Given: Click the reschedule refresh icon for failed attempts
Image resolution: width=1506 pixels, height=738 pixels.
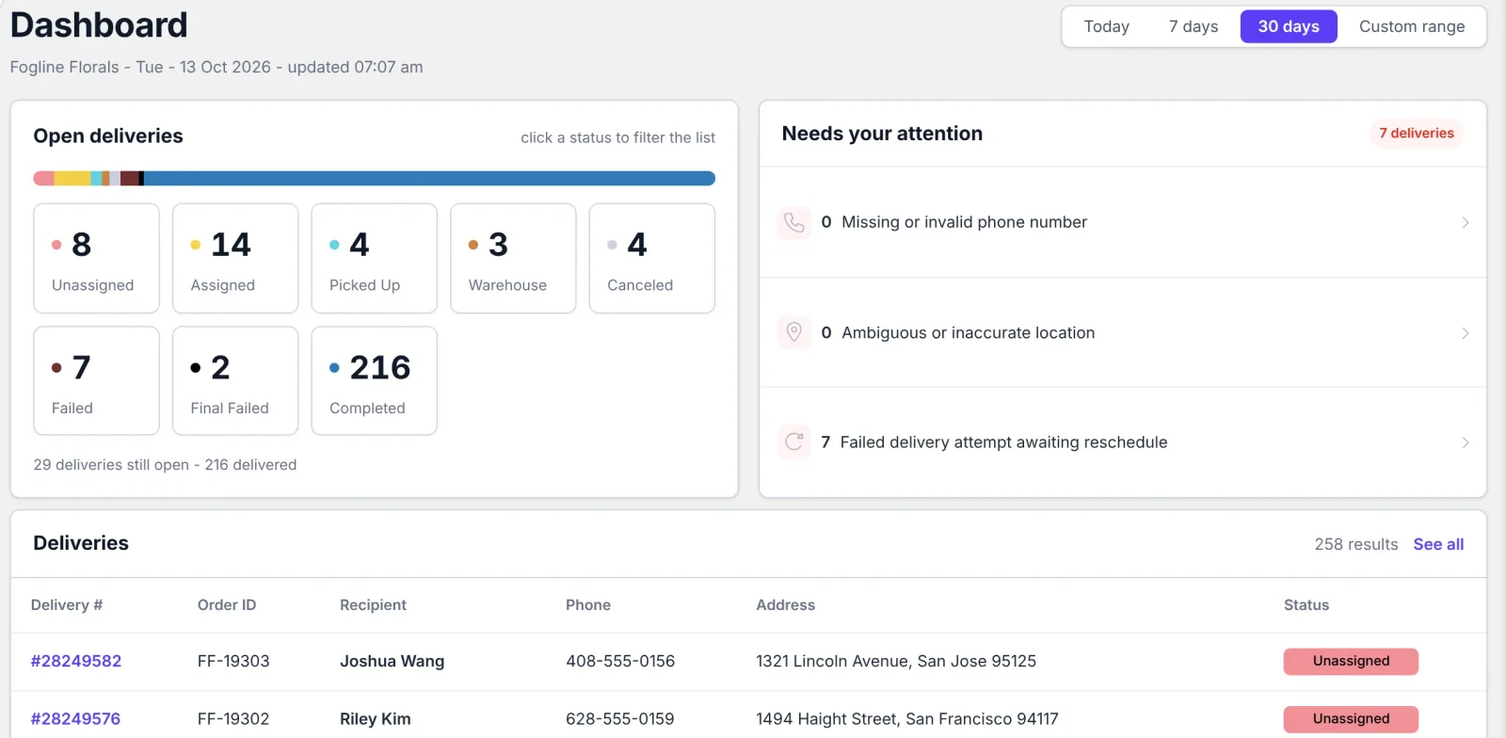Looking at the screenshot, I should pyautogui.click(x=794, y=441).
